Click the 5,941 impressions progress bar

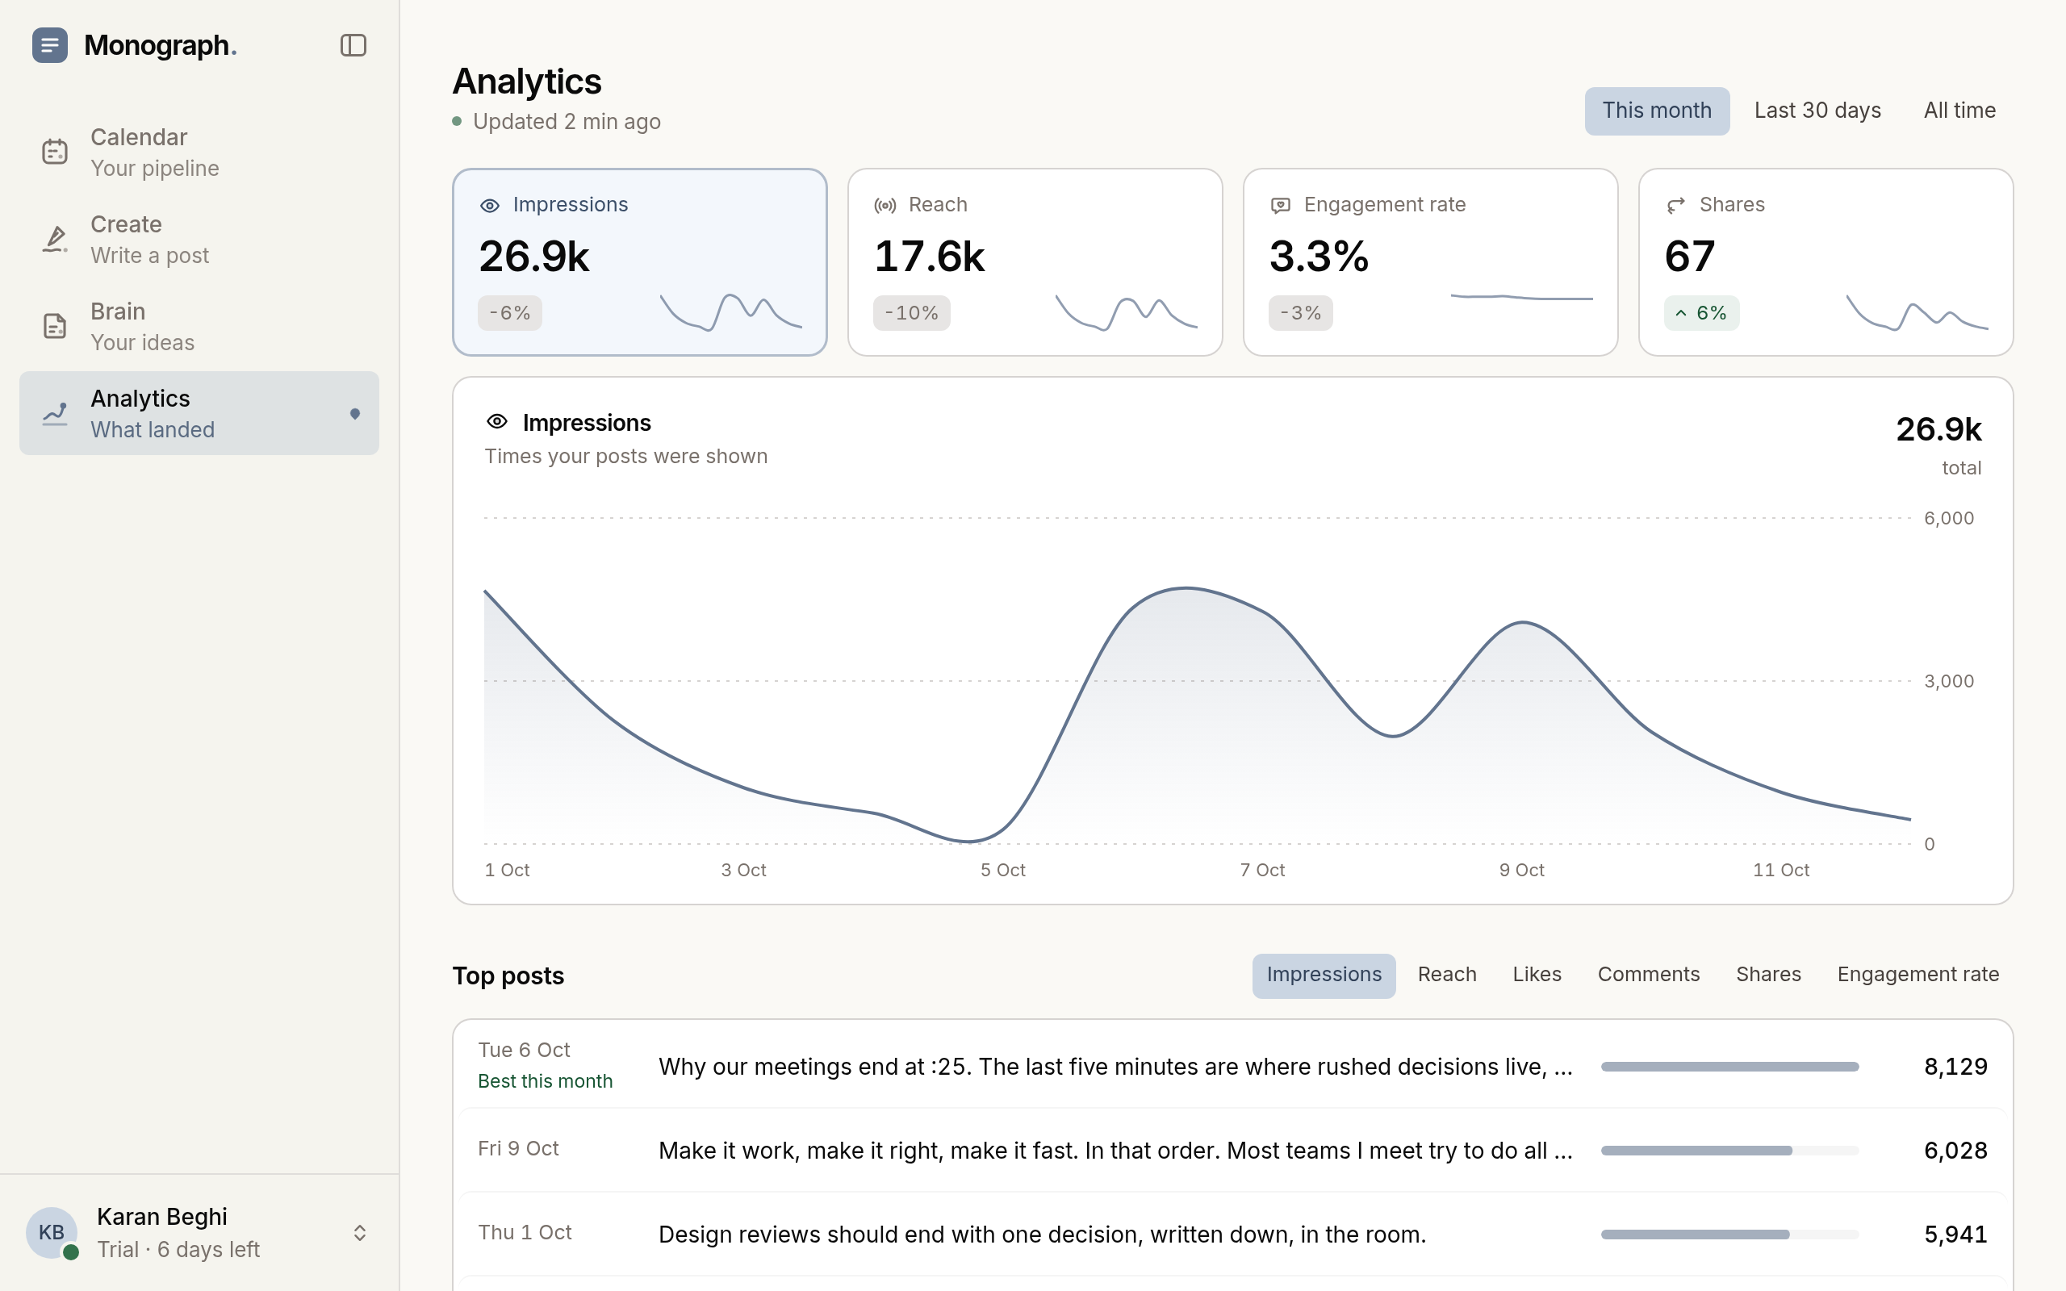coord(1729,1234)
